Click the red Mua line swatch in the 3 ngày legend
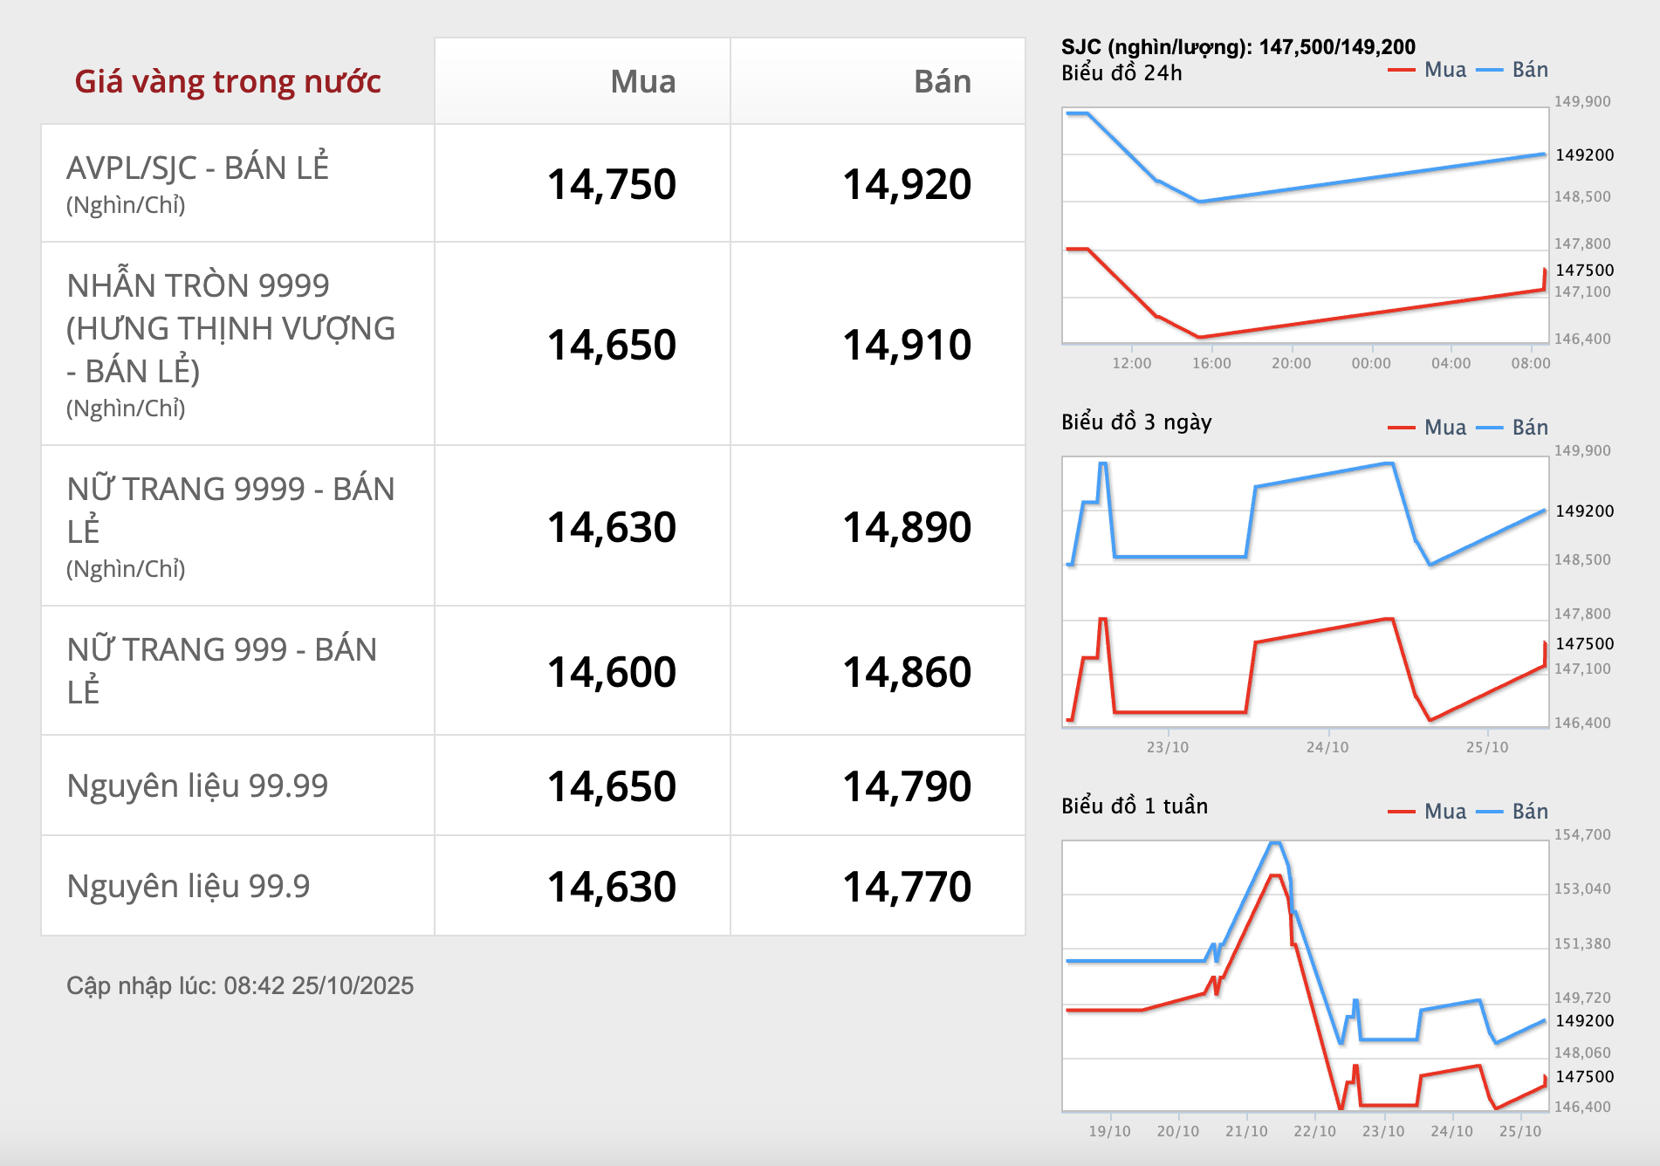 tap(1401, 428)
